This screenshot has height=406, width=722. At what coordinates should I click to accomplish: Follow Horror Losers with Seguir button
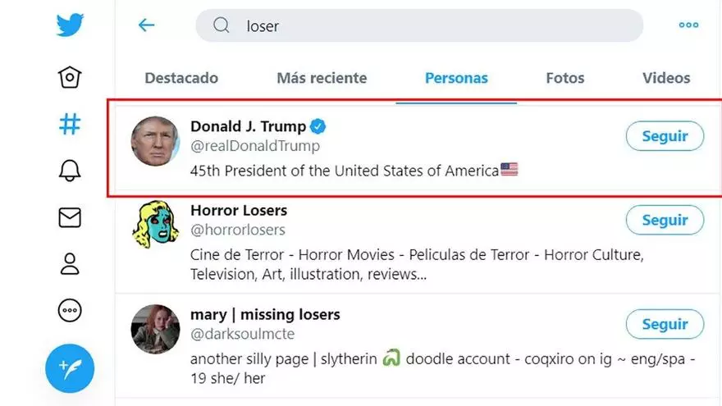[665, 220]
